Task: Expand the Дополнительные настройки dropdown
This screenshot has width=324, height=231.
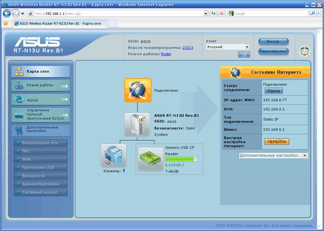Action: coord(273,155)
